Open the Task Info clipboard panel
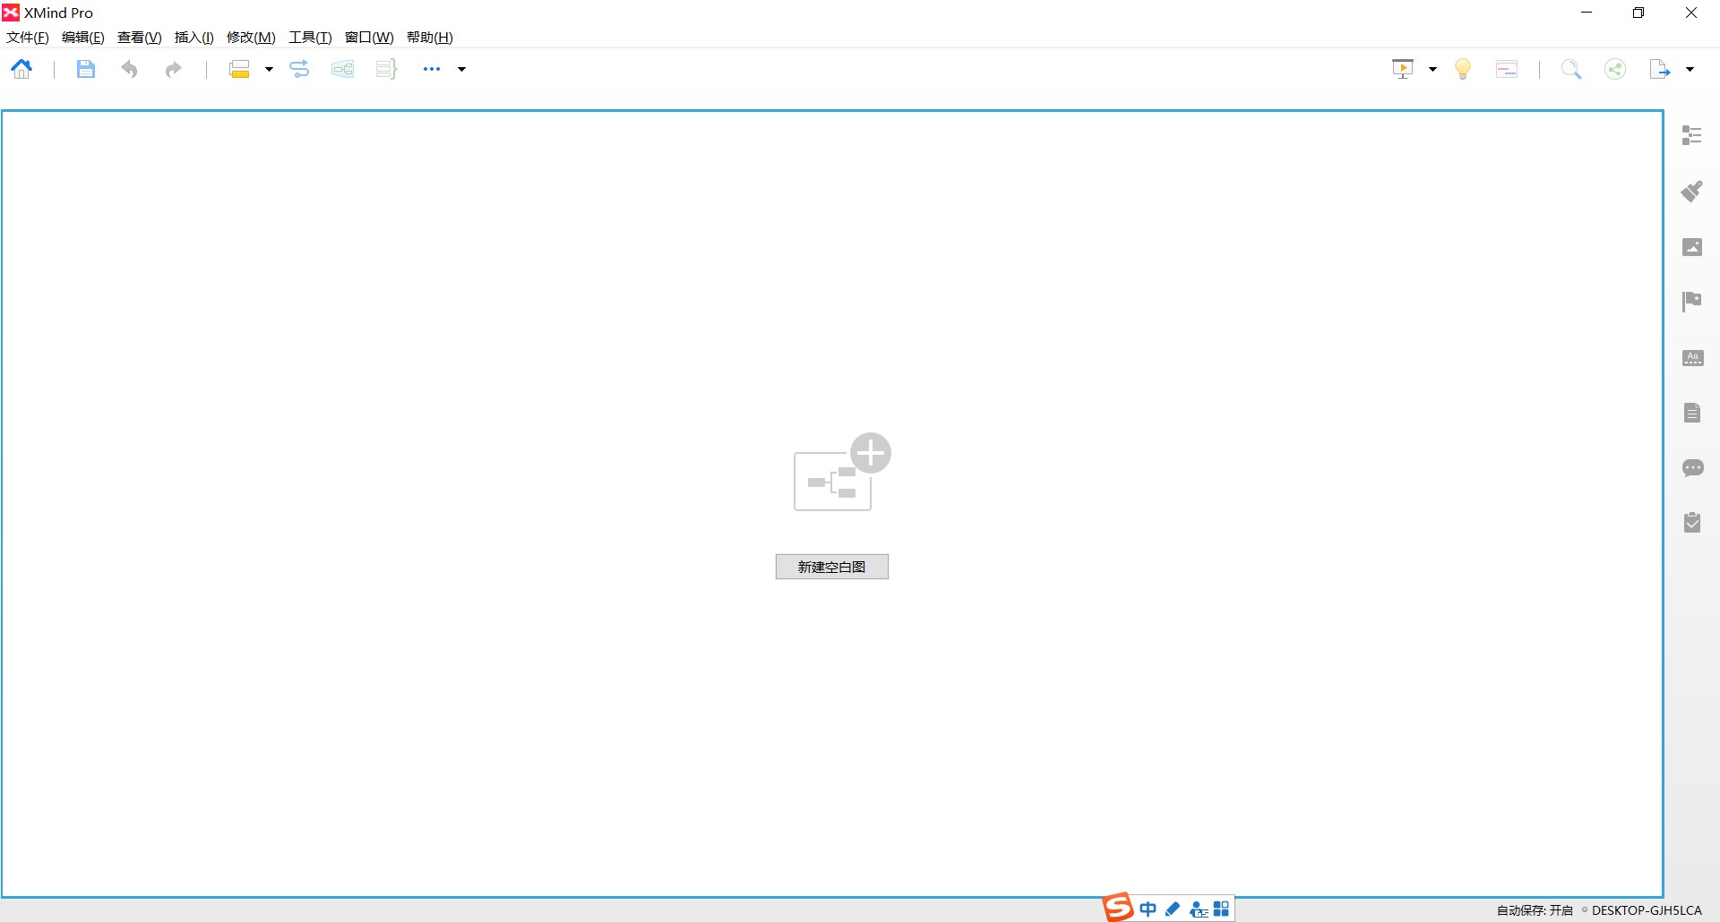 1691,523
